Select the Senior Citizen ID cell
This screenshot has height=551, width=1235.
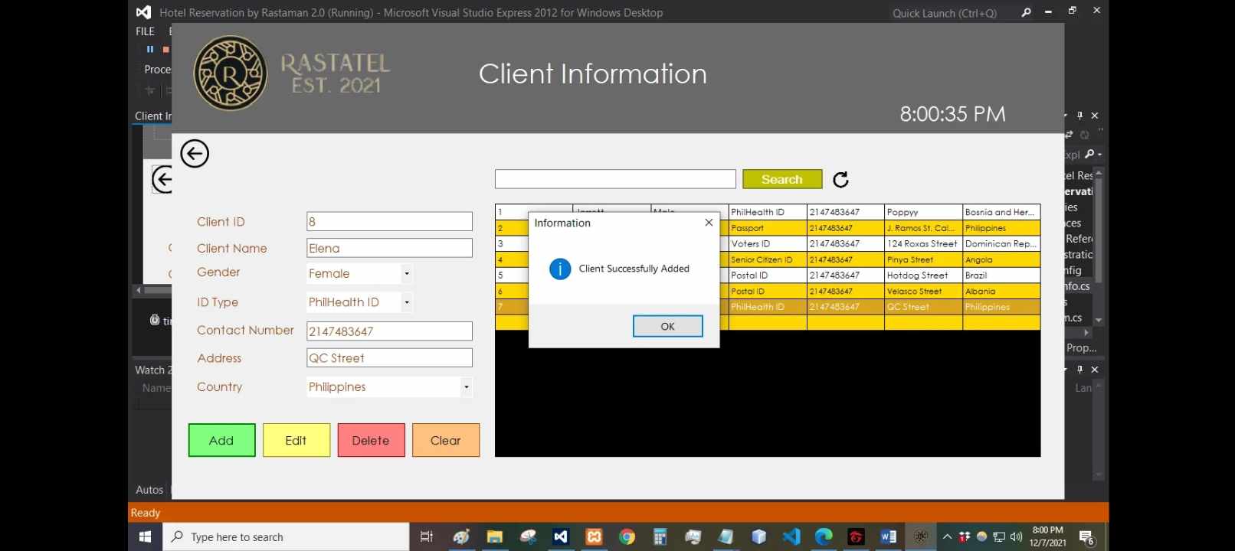768,259
